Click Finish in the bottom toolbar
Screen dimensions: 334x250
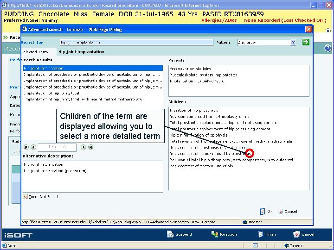click(267, 234)
